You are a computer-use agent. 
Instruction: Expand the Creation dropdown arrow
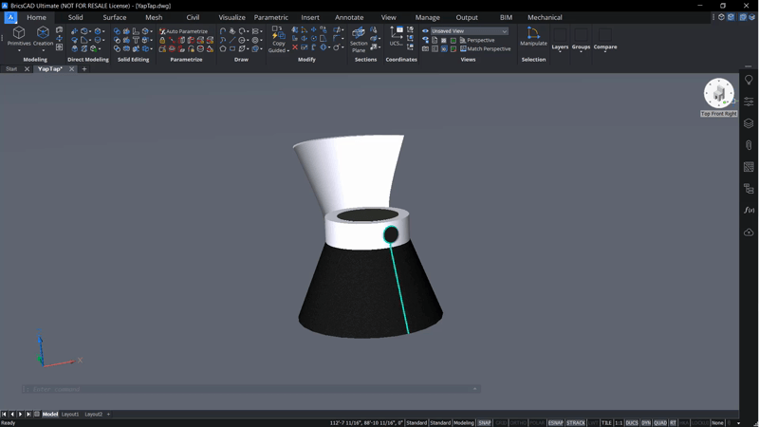[x=43, y=50]
